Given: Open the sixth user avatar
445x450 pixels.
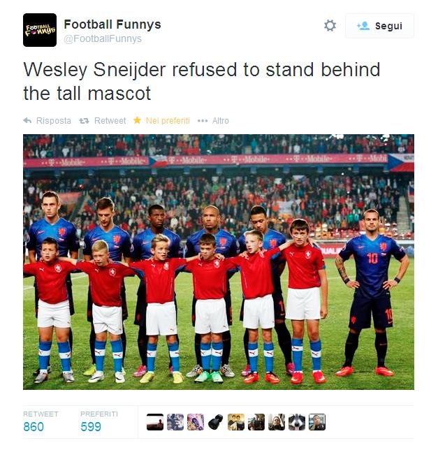Looking at the screenshot, I should 256,422.
